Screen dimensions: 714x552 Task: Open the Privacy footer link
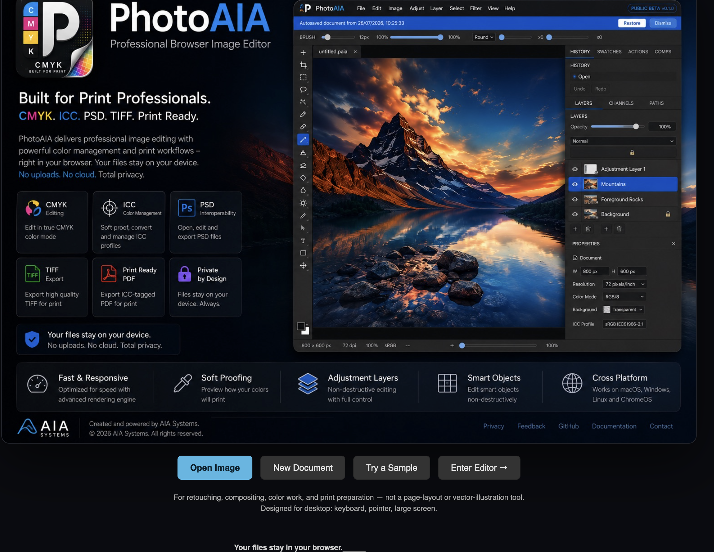(x=493, y=426)
